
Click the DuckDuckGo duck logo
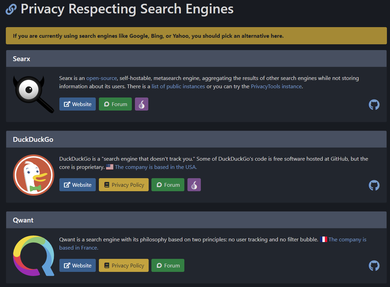click(33, 175)
